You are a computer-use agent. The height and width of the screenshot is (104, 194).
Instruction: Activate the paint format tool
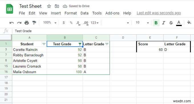(x=34, y=23)
